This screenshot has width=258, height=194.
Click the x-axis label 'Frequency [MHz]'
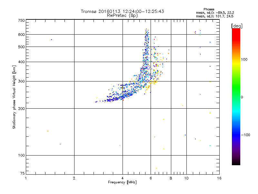pos(122,182)
